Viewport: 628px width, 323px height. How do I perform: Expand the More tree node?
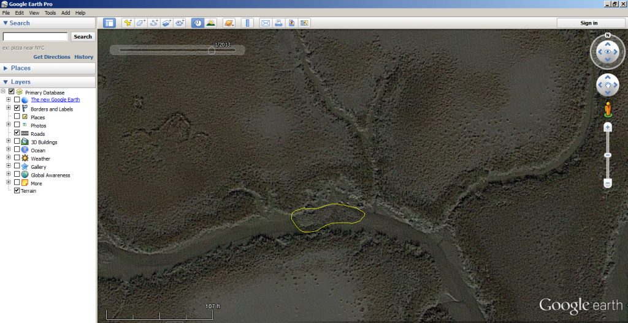point(9,182)
